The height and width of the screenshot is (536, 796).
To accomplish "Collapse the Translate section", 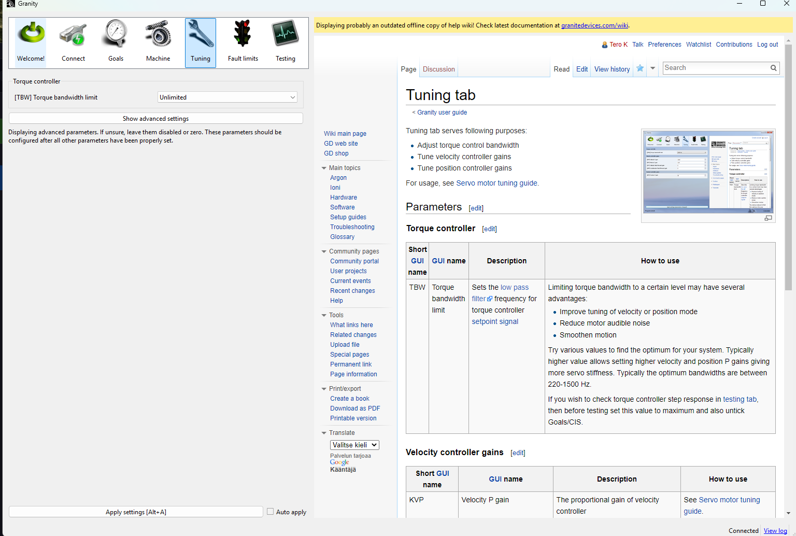I will point(324,433).
